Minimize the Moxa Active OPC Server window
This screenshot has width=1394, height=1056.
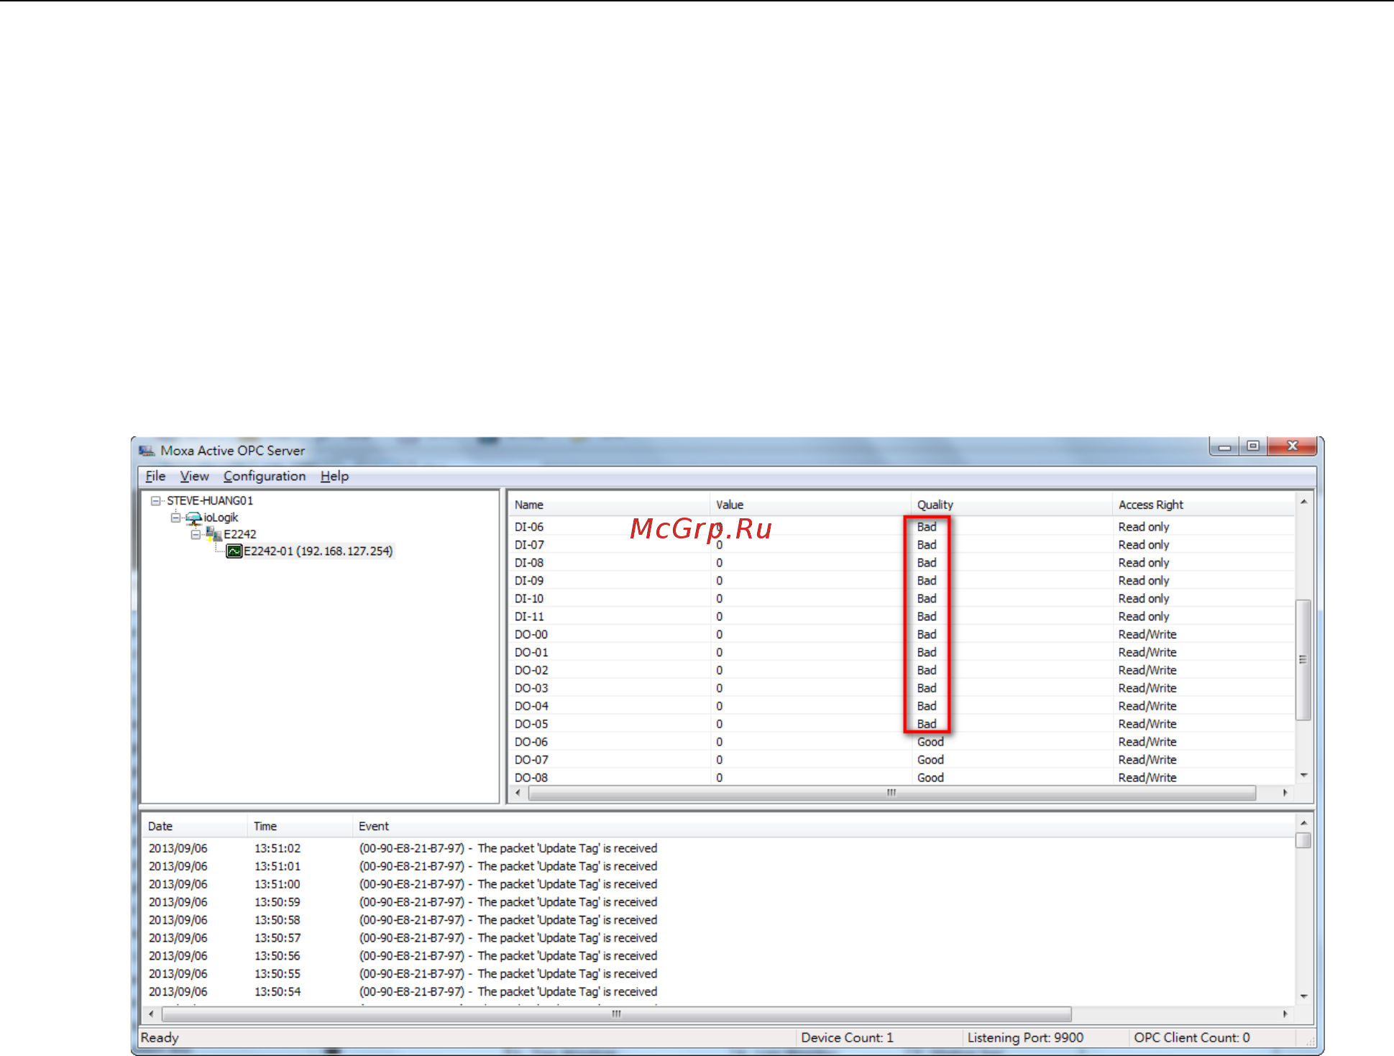(x=1224, y=446)
